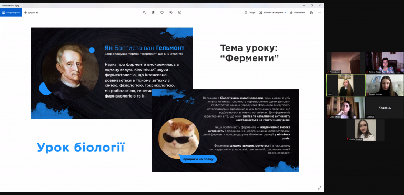The width and height of the screenshot is (404, 195).
Task: Open the three-dot more options menu
Action: [x=320, y=13]
